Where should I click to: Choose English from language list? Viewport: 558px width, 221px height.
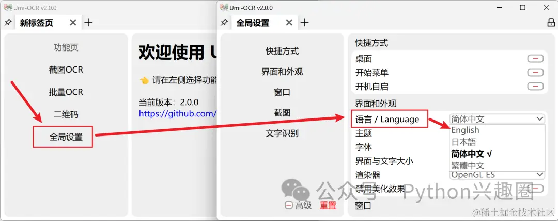pyautogui.click(x=497, y=130)
